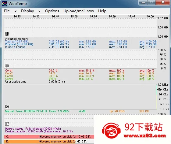
Task: Click Upload/mail now
Action: [79, 11]
